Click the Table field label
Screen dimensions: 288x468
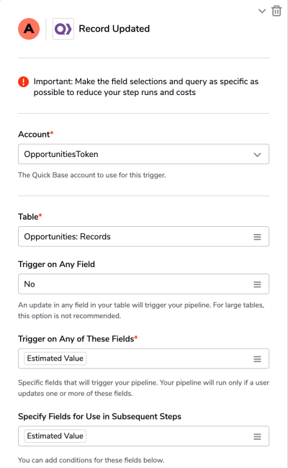pyautogui.click(x=30, y=217)
